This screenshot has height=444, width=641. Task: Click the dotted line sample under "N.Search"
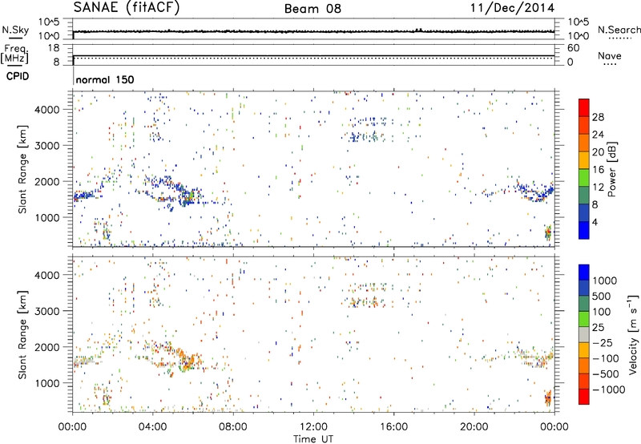(619, 38)
